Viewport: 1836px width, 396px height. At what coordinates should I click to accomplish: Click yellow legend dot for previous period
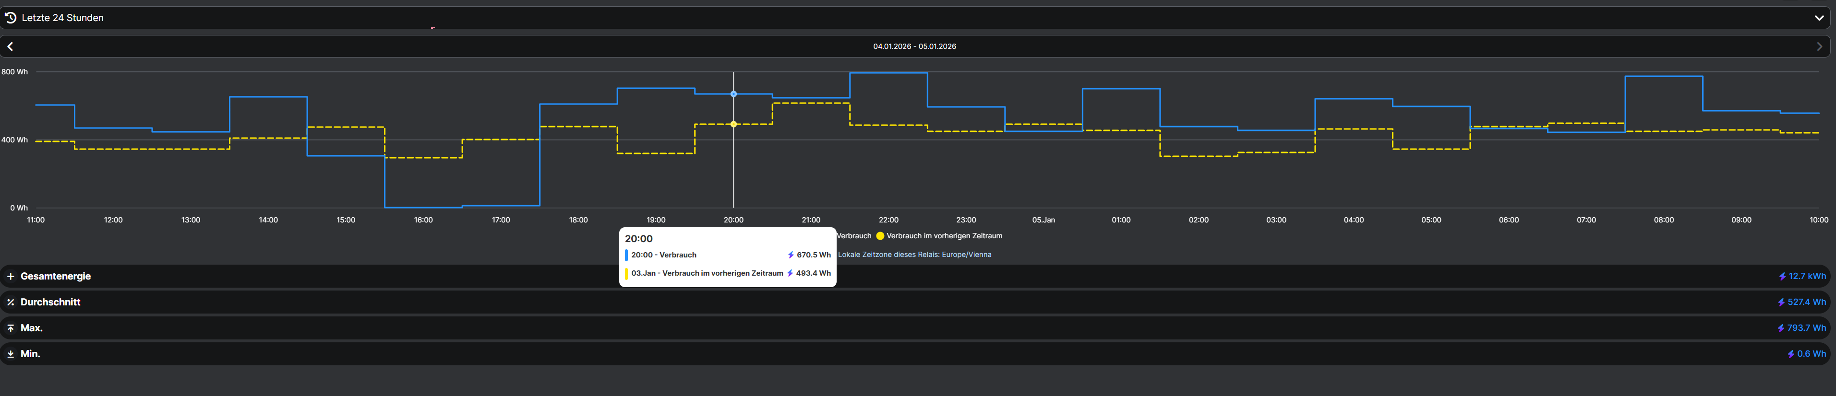coord(880,236)
